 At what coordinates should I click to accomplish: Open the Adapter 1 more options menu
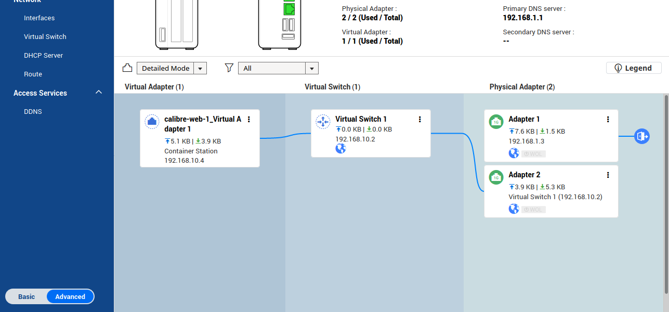point(608,119)
